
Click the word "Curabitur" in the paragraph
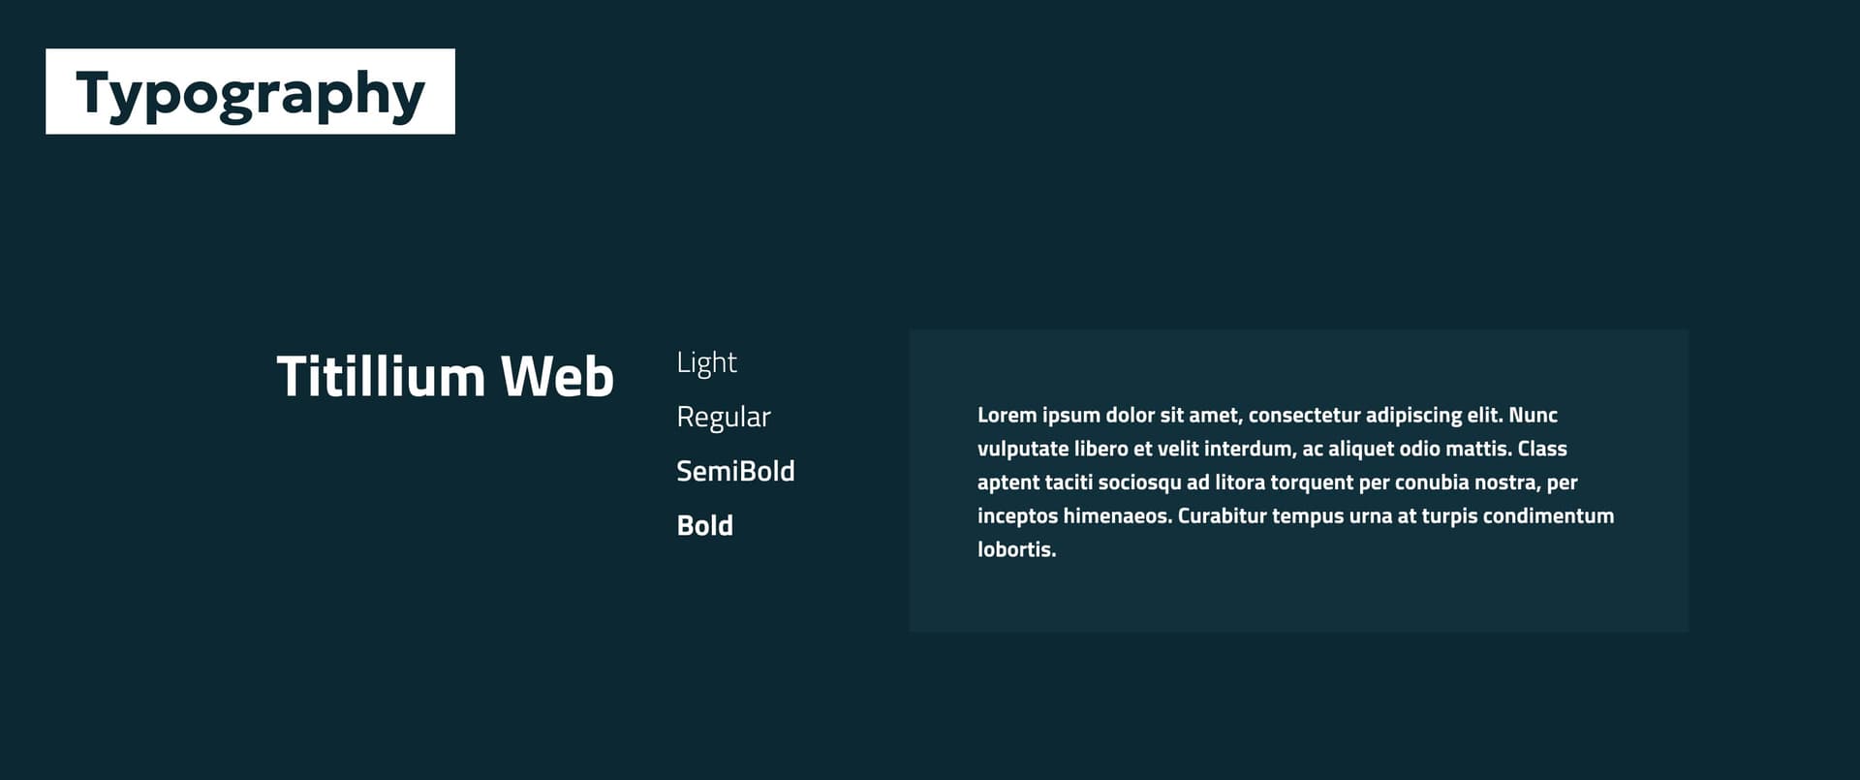[1222, 516]
